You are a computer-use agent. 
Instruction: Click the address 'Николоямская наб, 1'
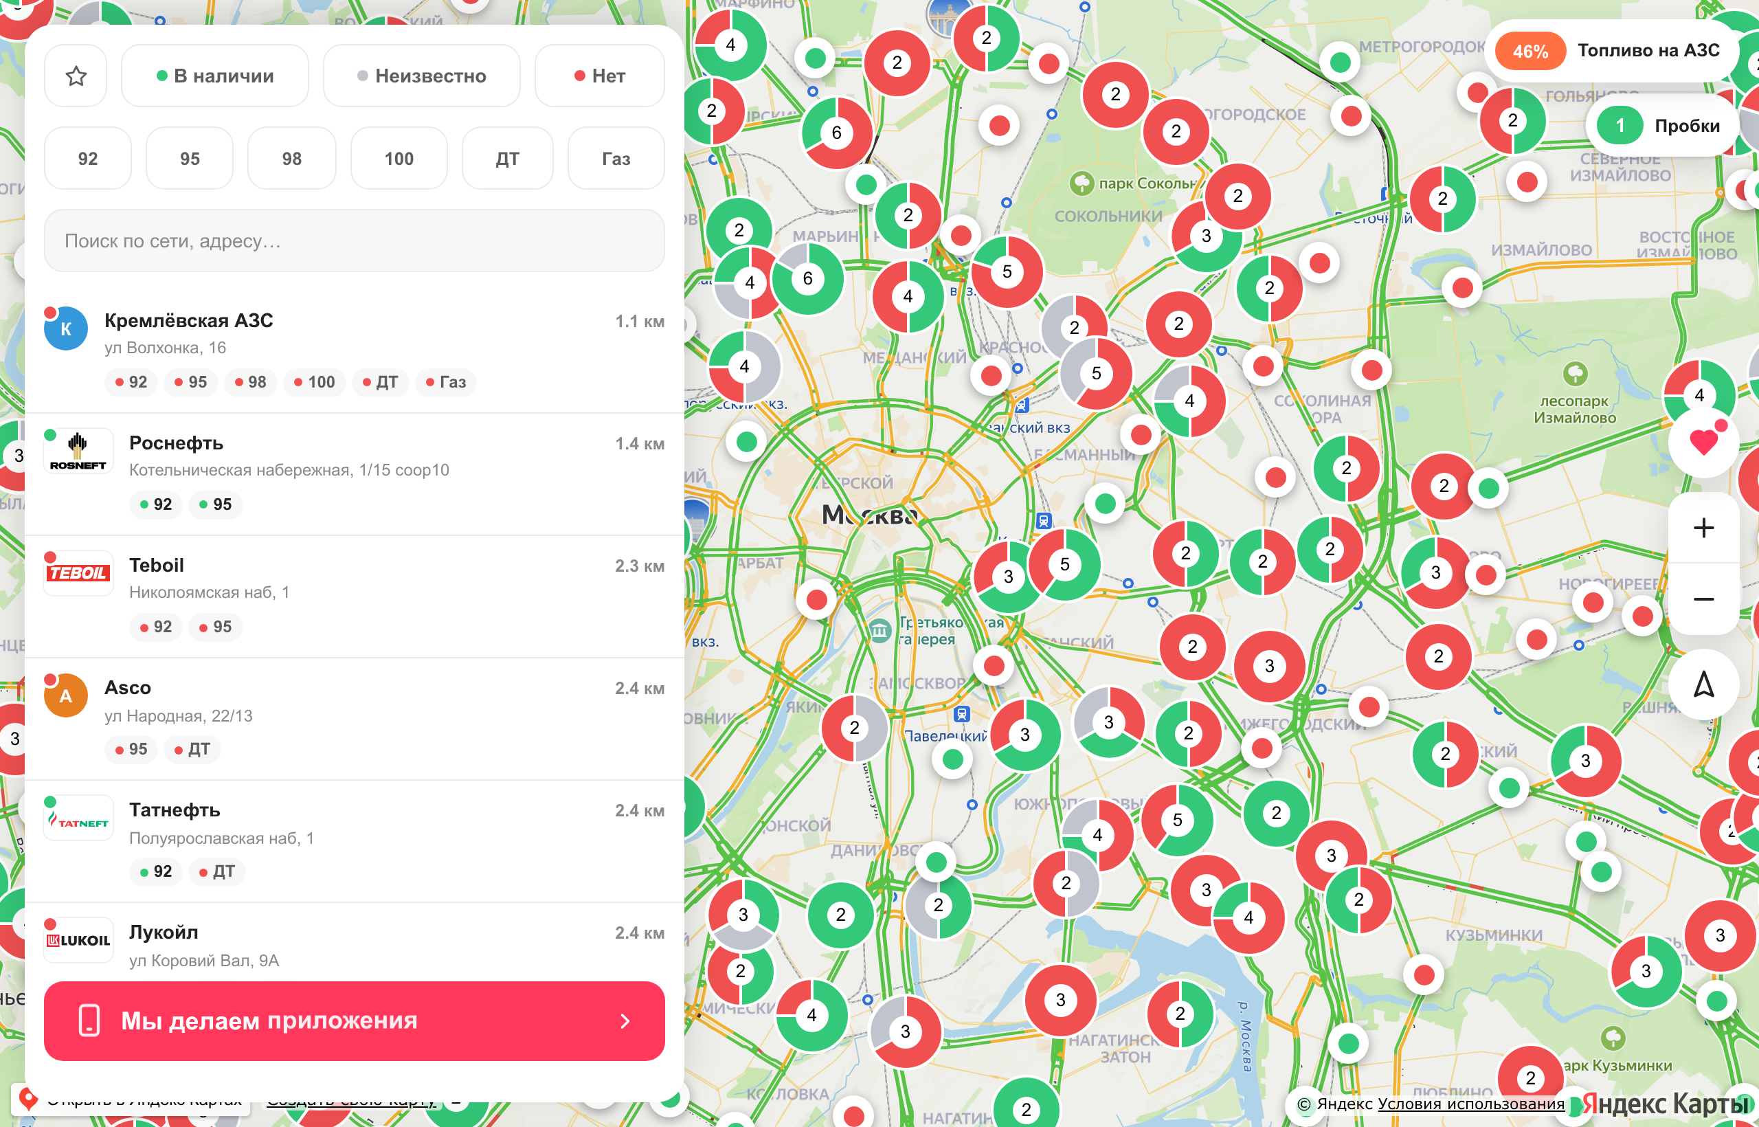pyautogui.click(x=210, y=593)
